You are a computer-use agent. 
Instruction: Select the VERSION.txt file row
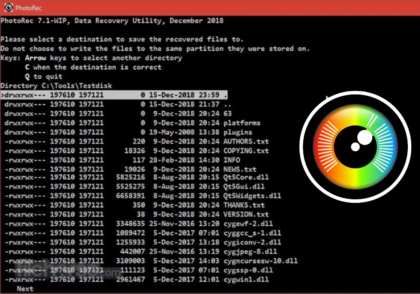(x=136, y=215)
